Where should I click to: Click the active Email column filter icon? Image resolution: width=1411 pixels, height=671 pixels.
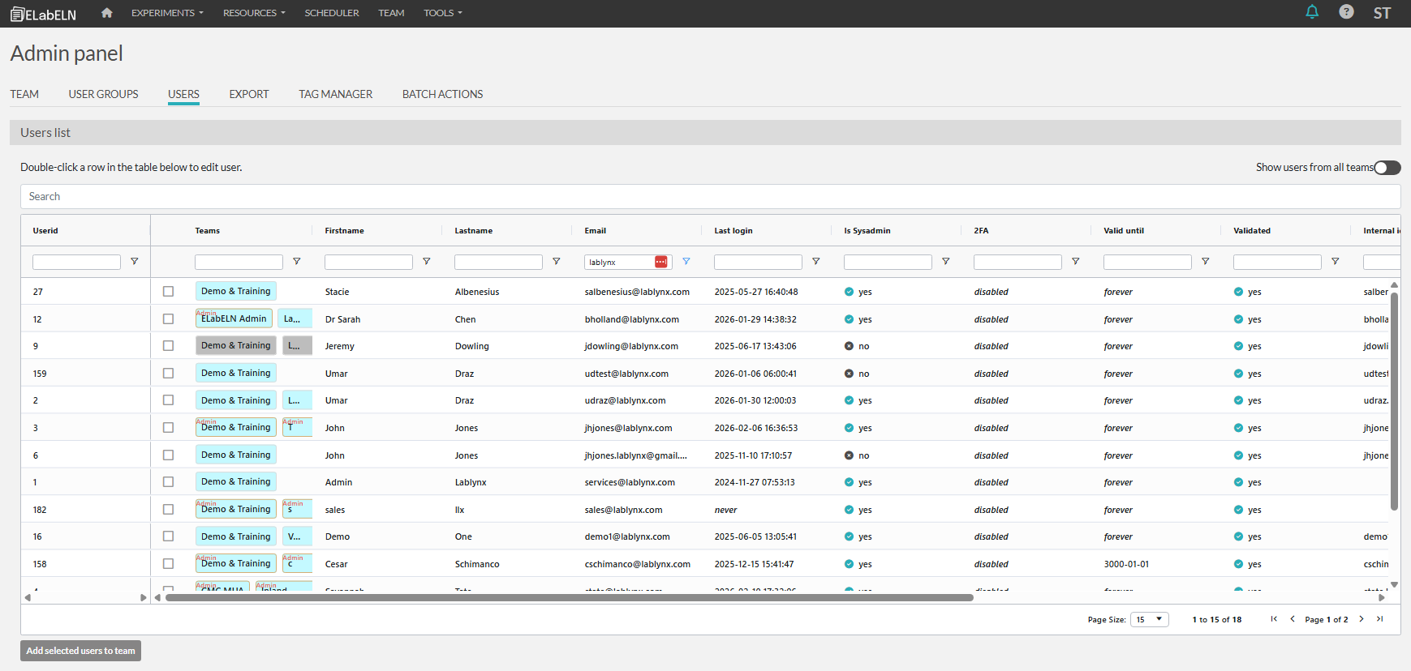click(x=686, y=262)
